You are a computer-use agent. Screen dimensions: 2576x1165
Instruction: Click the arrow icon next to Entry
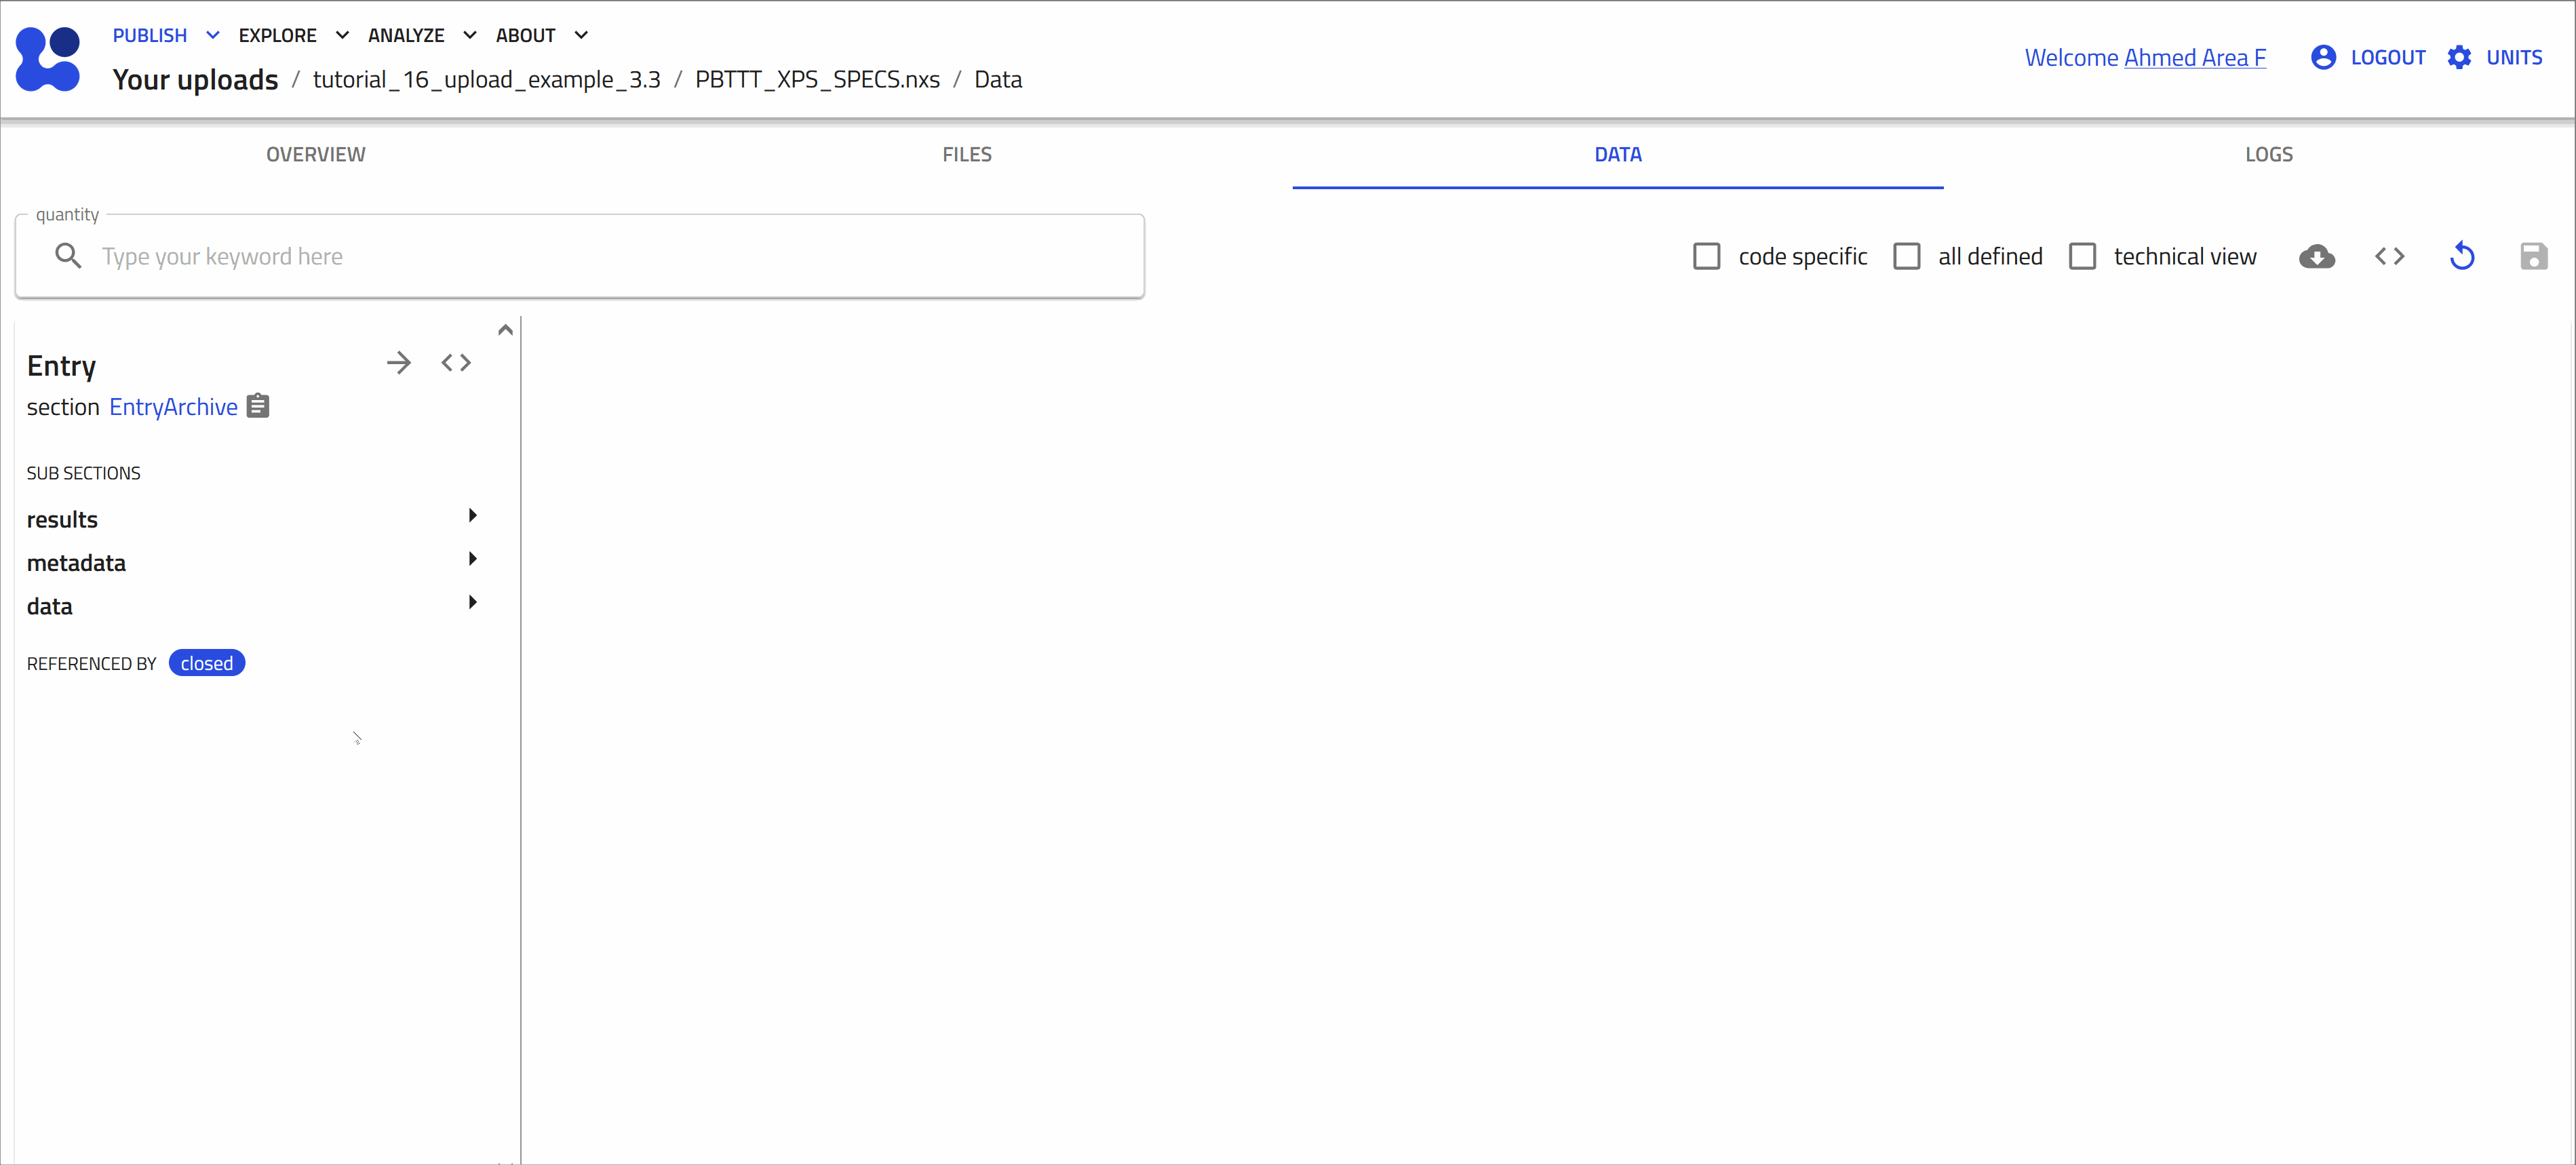tap(398, 363)
